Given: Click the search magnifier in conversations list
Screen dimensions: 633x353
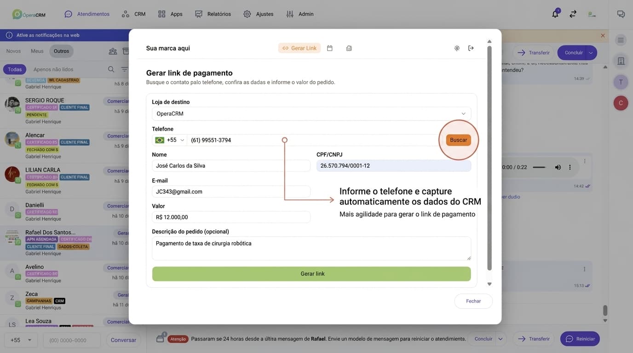Looking at the screenshot, I should click(x=111, y=69).
